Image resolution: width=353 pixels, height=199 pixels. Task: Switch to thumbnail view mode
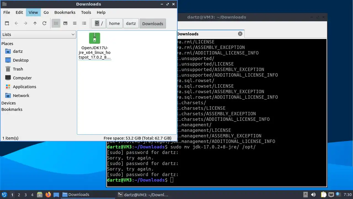(x=65, y=23)
